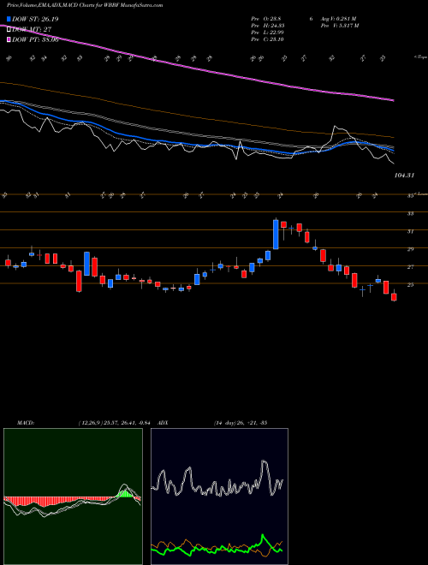The width and height of the screenshot is (428, 565).
Task: Select the Pre C: 23.10 value
Action: point(269,39)
